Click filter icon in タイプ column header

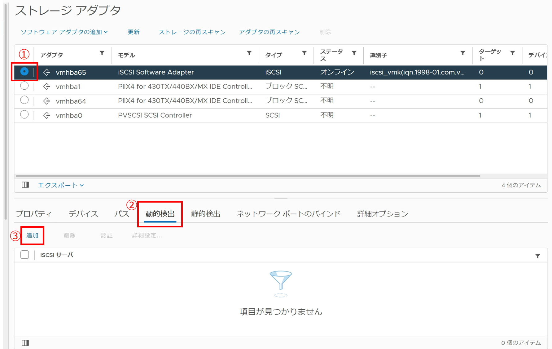click(x=304, y=53)
